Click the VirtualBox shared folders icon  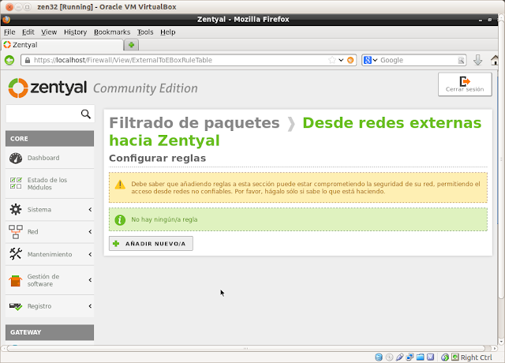[x=420, y=357]
